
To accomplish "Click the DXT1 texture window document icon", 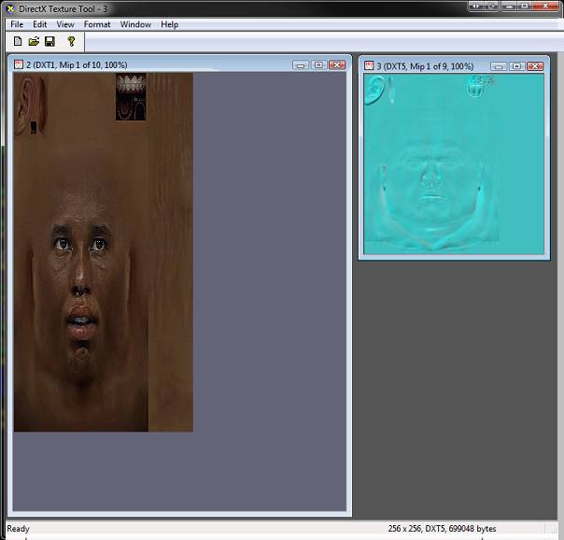I will 16,64.
